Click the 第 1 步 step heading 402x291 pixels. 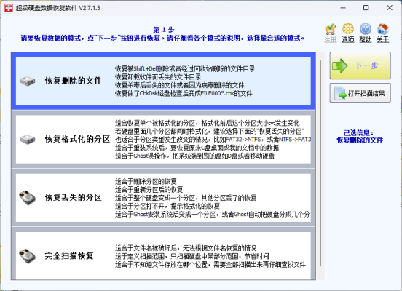(164, 30)
